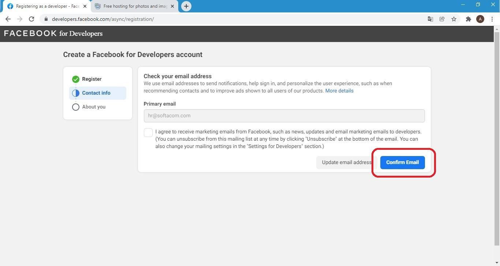500x266 pixels.
Task: Click the page vertical scrollbar
Action: click(497, 138)
